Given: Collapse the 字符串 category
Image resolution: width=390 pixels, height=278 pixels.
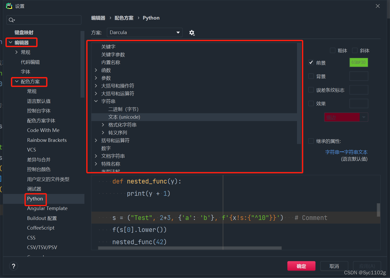Looking at the screenshot, I should pos(96,101).
